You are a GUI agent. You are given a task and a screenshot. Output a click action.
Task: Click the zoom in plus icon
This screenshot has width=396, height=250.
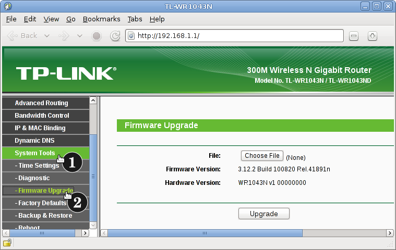(372, 36)
